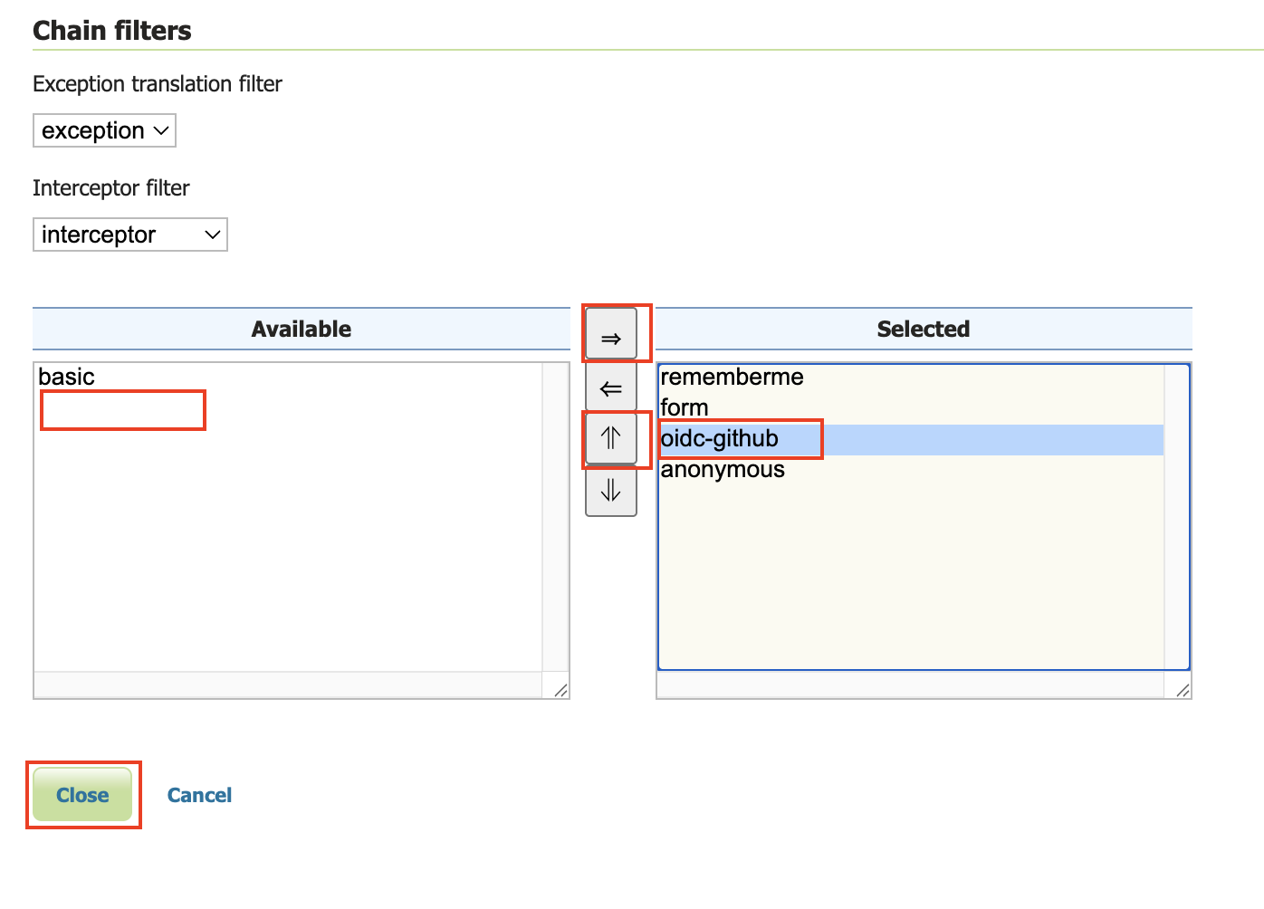The height and width of the screenshot is (909, 1264).
Task: Move selected filter up with up arrow
Action: pyautogui.click(x=611, y=439)
